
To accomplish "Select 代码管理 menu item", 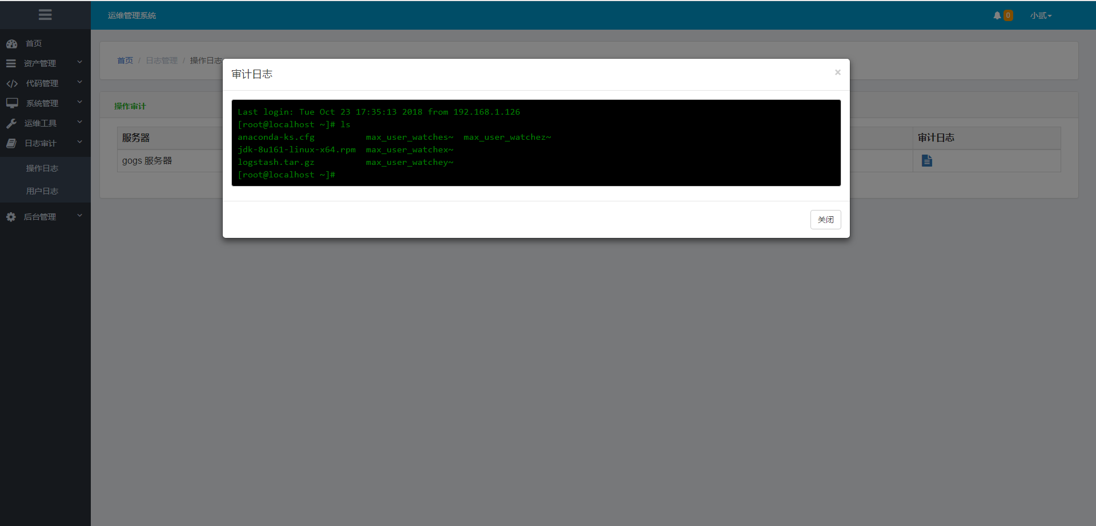I will pyautogui.click(x=42, y=83).
